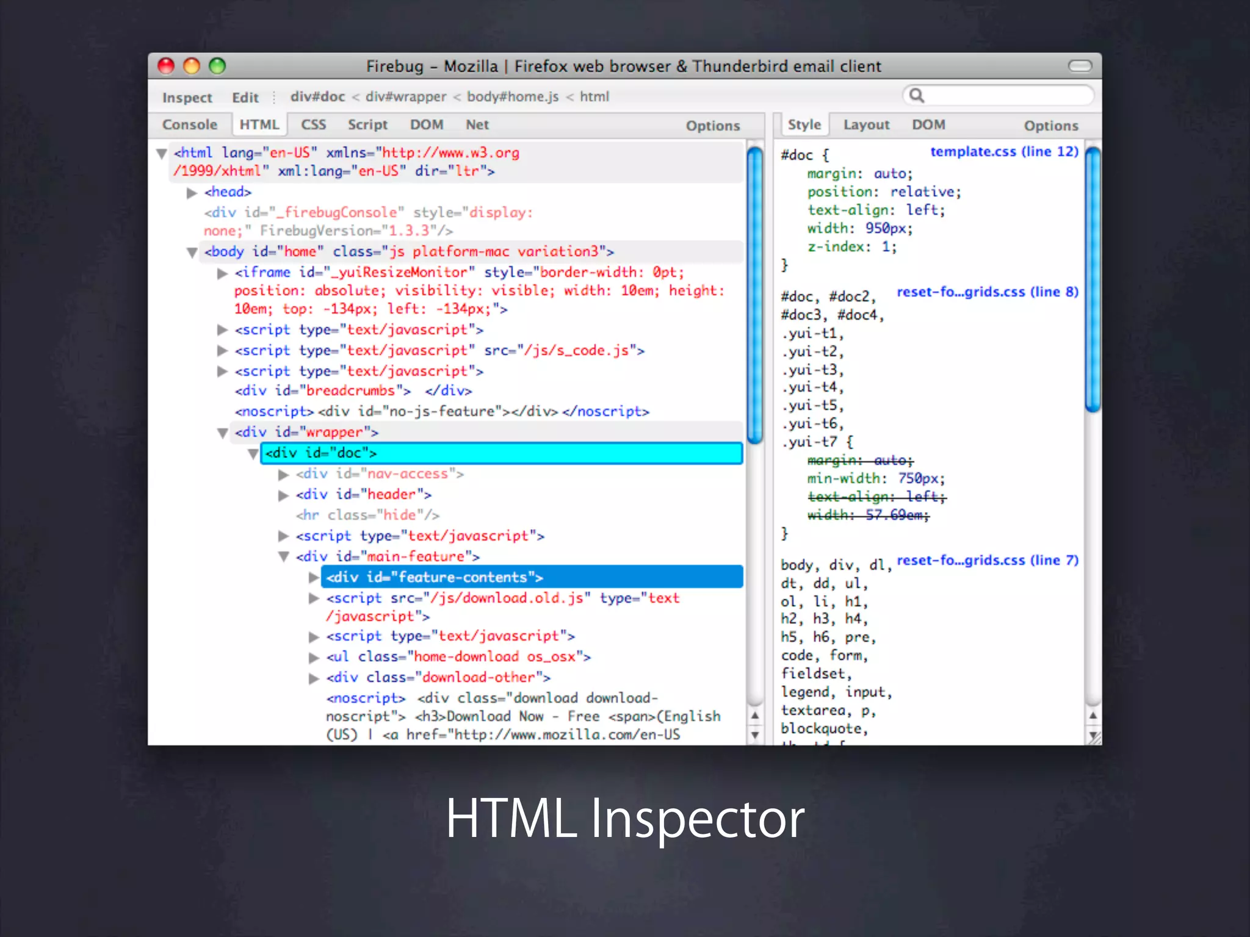The width and height of the screenshot is (1250, 937).
Task: Click the Inspect button
Action: [187, 98]
